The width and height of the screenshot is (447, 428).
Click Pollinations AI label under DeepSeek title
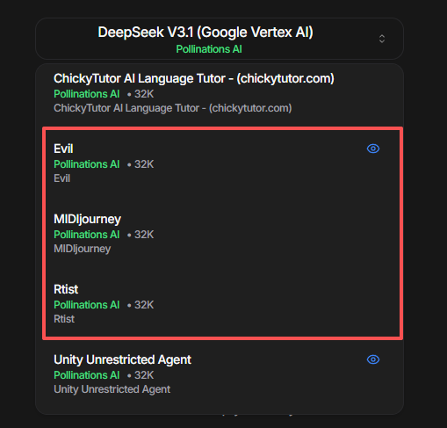tap(209, 49)
